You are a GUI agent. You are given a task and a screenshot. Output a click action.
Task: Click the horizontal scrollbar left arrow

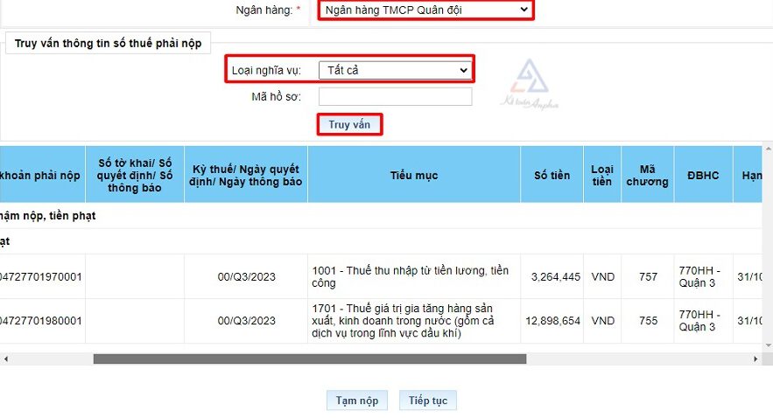pyautogui.click(x=5, y=359)
